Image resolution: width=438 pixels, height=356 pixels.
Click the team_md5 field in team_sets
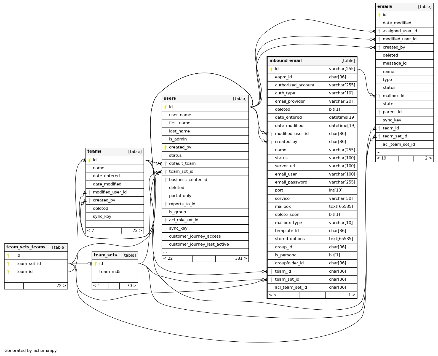(x=110, y=272)
